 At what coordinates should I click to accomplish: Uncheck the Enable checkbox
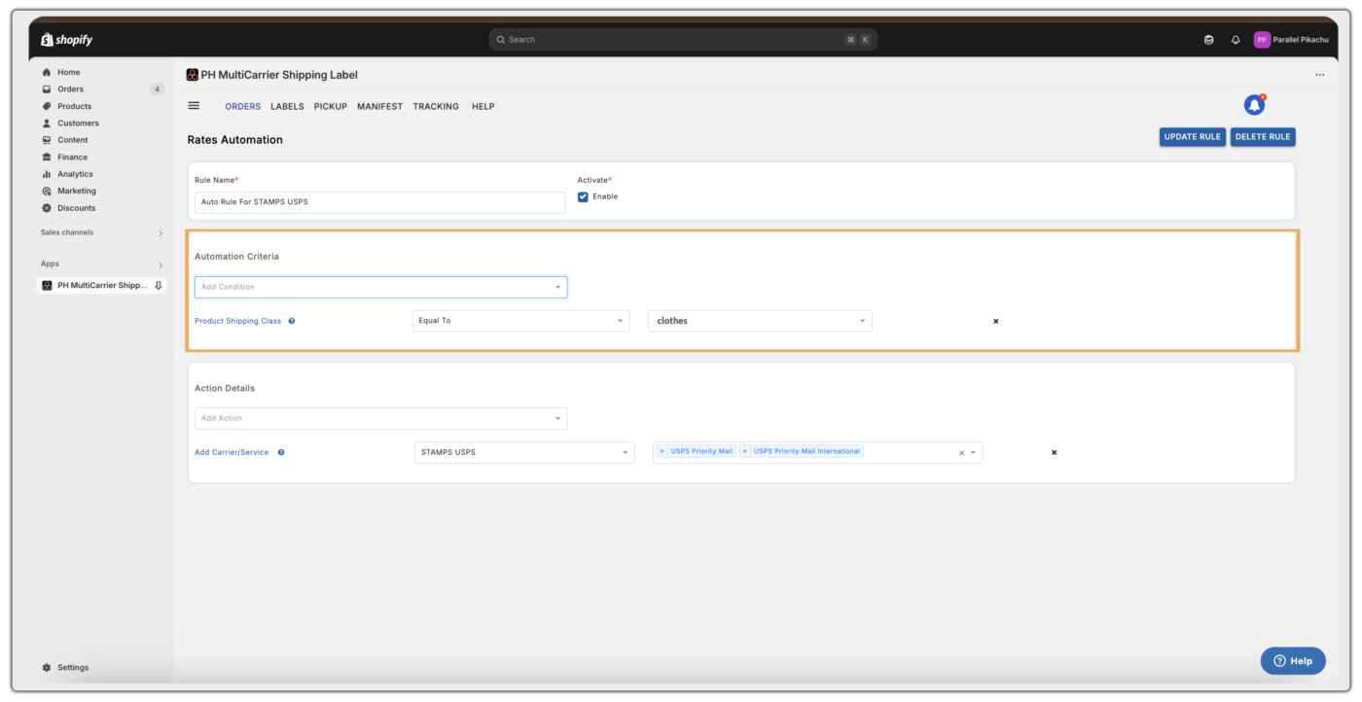pos(583,196)
